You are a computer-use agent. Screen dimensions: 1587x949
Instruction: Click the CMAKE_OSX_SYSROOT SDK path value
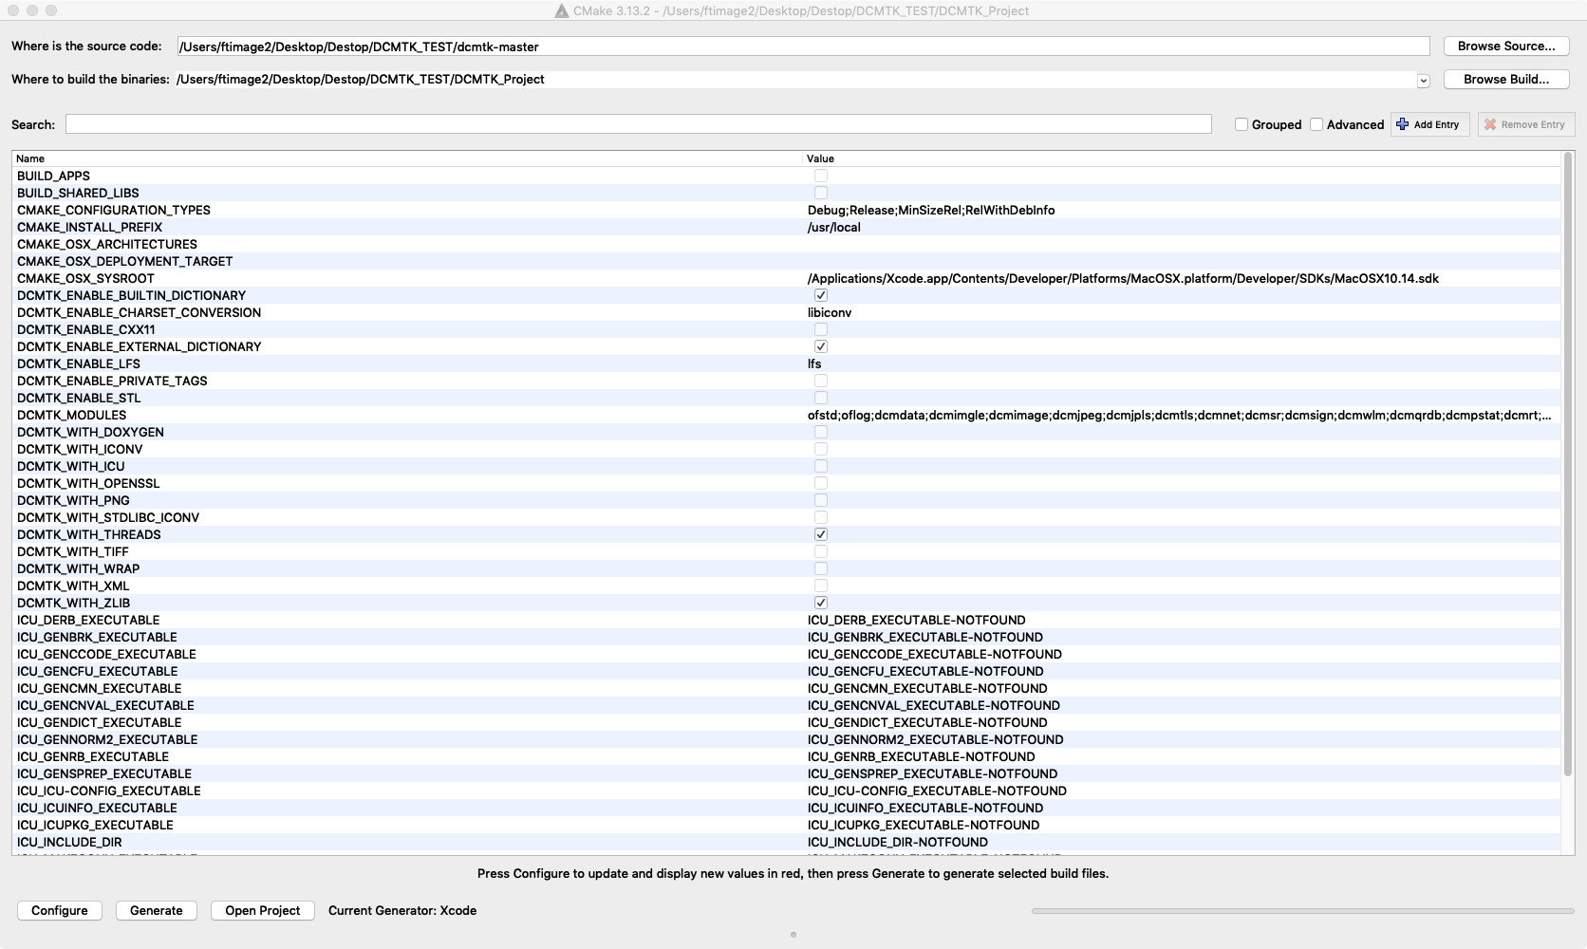[1123, 278]
